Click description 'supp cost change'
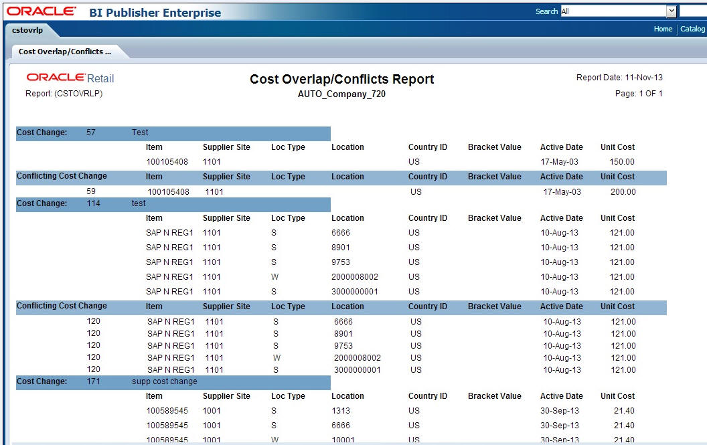The height and width of the screenshot is (445, 707). [x=165, y=381]
